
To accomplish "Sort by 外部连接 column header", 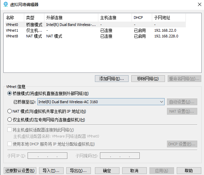I will click(71, 18).
